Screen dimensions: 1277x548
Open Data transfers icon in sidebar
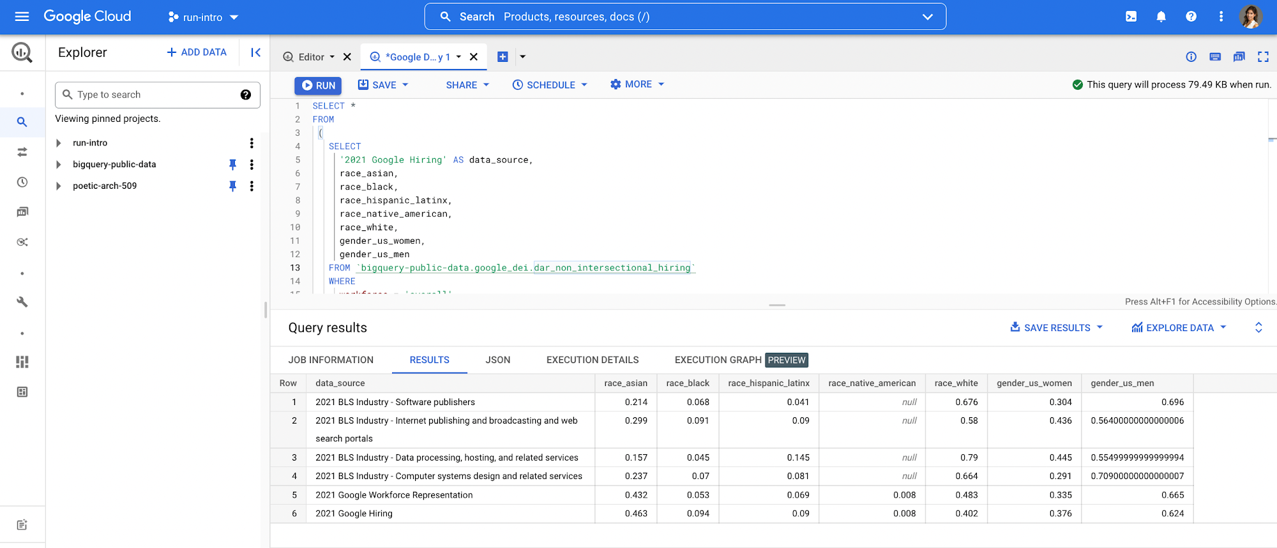click(x=22, y=152)
